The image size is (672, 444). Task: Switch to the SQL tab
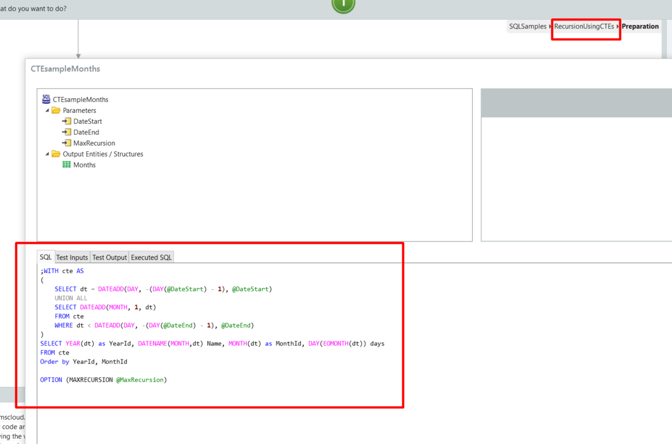tap(46, 257)
